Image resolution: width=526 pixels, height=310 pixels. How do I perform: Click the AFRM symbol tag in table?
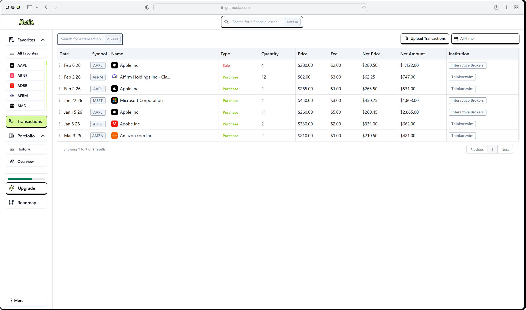pos(98,77)
